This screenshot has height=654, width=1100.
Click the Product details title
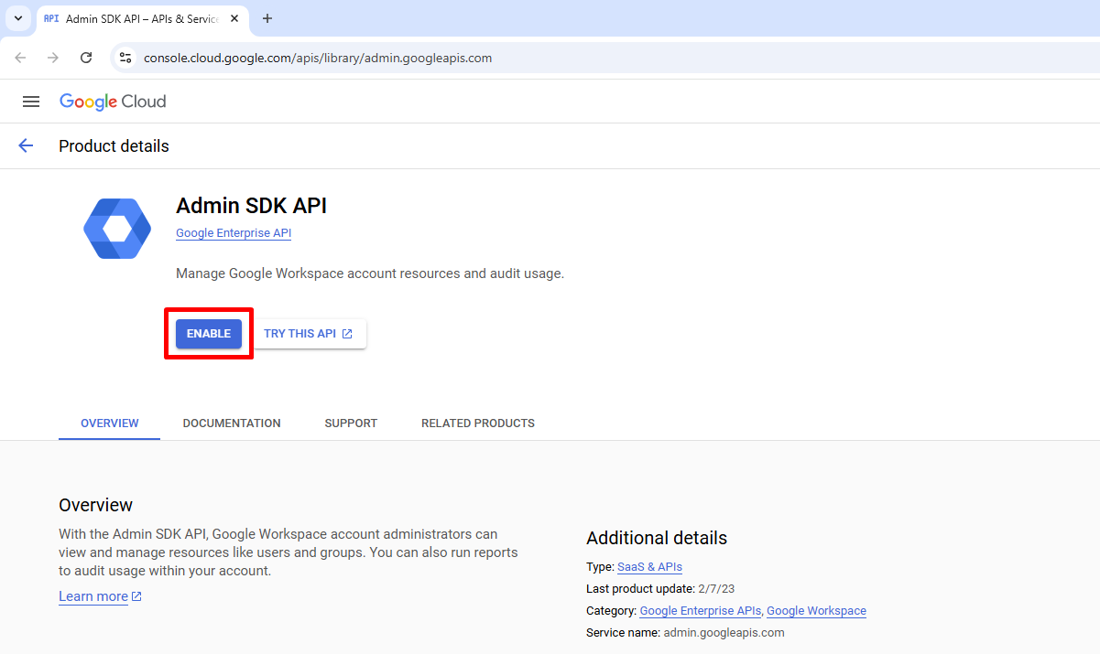pos(114,146)
